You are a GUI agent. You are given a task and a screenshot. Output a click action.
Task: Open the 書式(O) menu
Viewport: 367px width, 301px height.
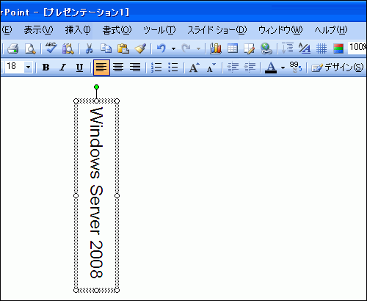[x=117, y=30]
